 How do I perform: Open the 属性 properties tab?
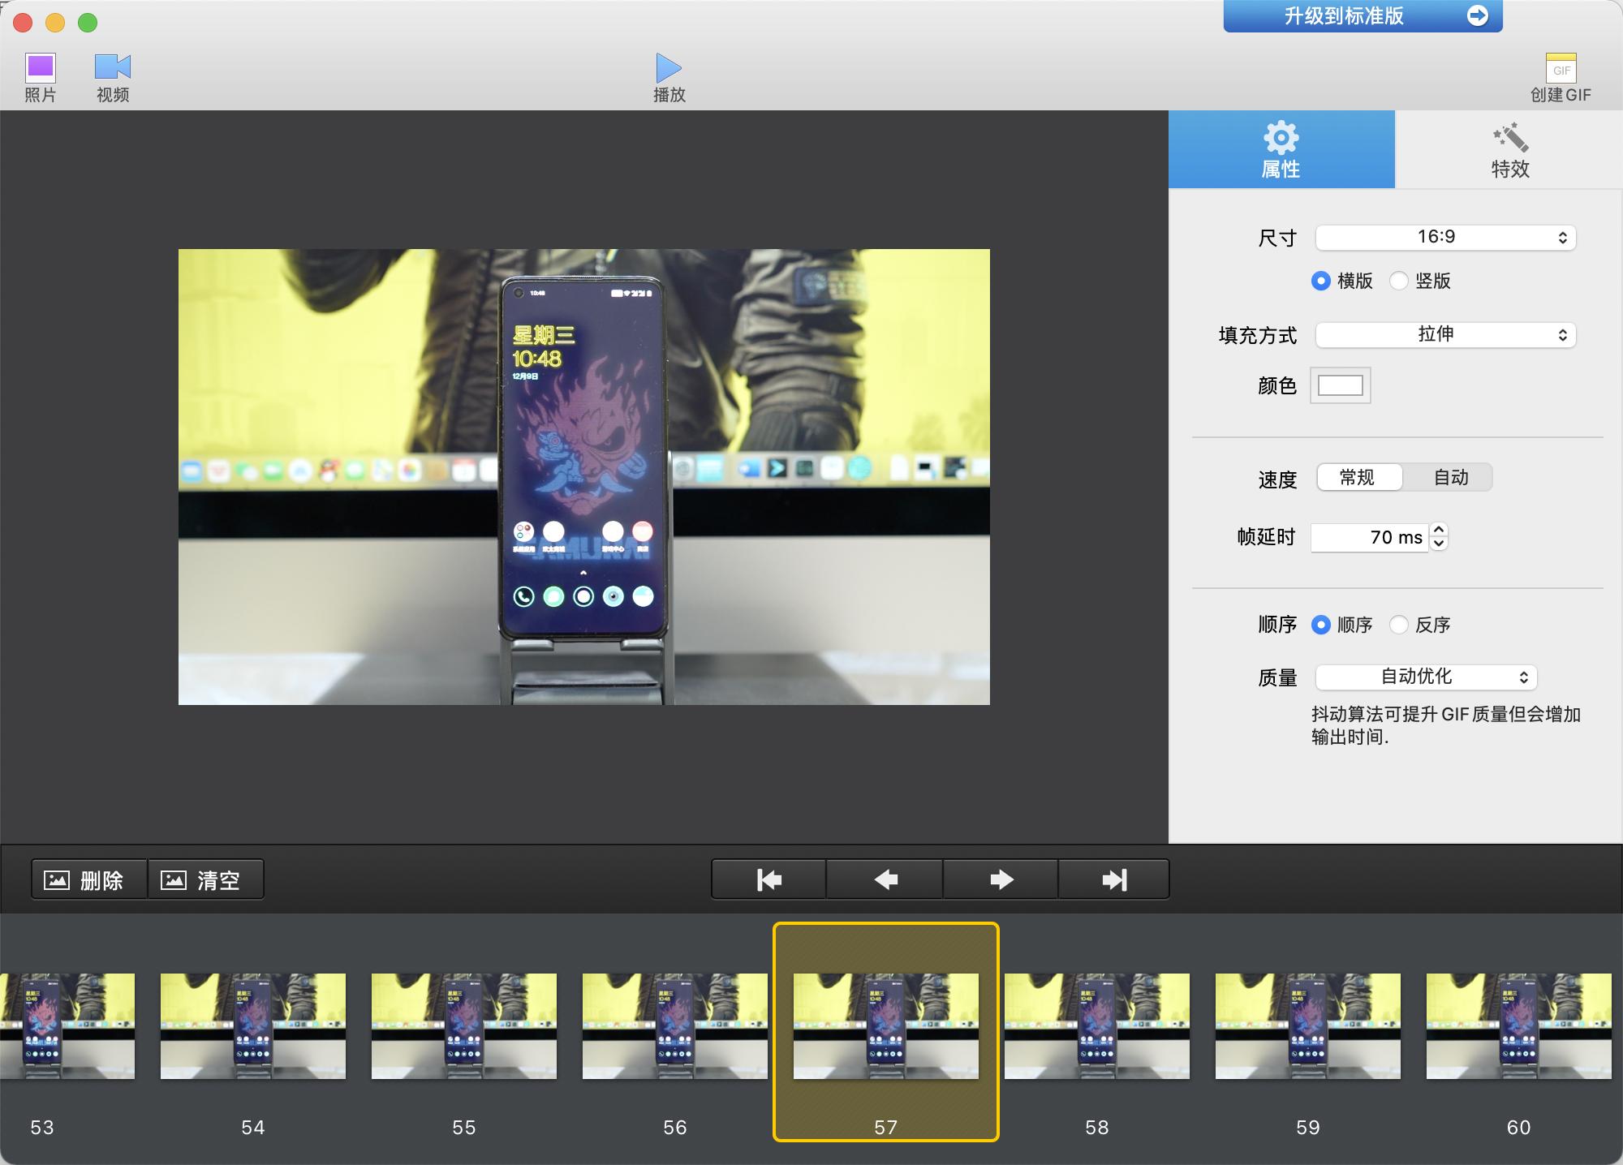1281,149
